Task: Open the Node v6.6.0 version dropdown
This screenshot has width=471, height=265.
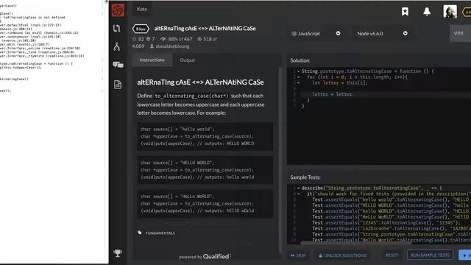Action: tap(382, 33)
